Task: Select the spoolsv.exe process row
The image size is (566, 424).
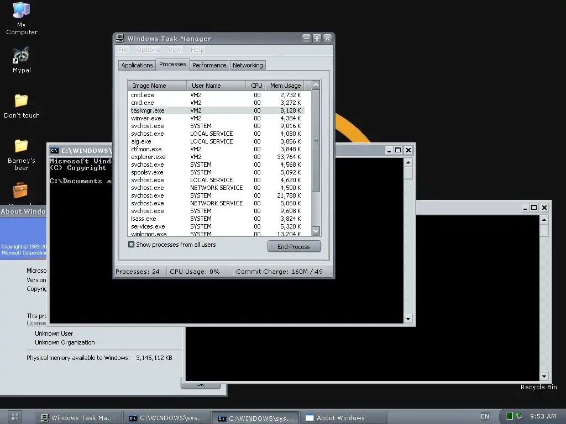Action: [x=217, y=172]
